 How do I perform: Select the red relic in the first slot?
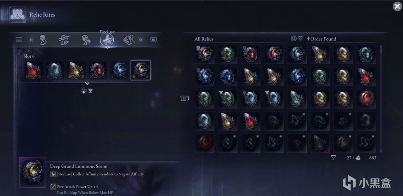[x=34, y=70]
